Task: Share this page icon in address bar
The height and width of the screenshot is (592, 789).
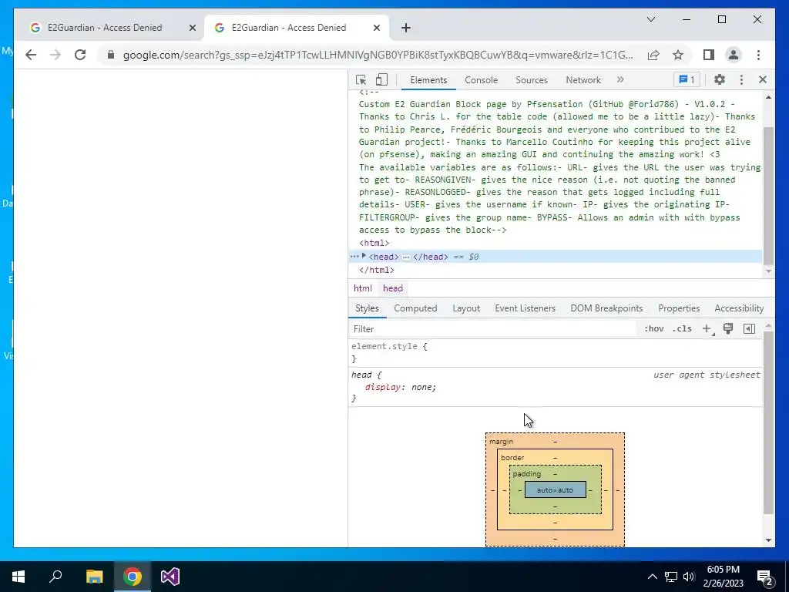Action: [653, 55]
